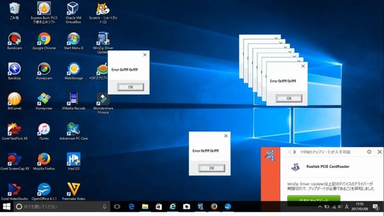Open settings gear in WinZip Driver Updater popup
Image resolution: width=384 pixels, height=216 pixels.
point(369,152)
